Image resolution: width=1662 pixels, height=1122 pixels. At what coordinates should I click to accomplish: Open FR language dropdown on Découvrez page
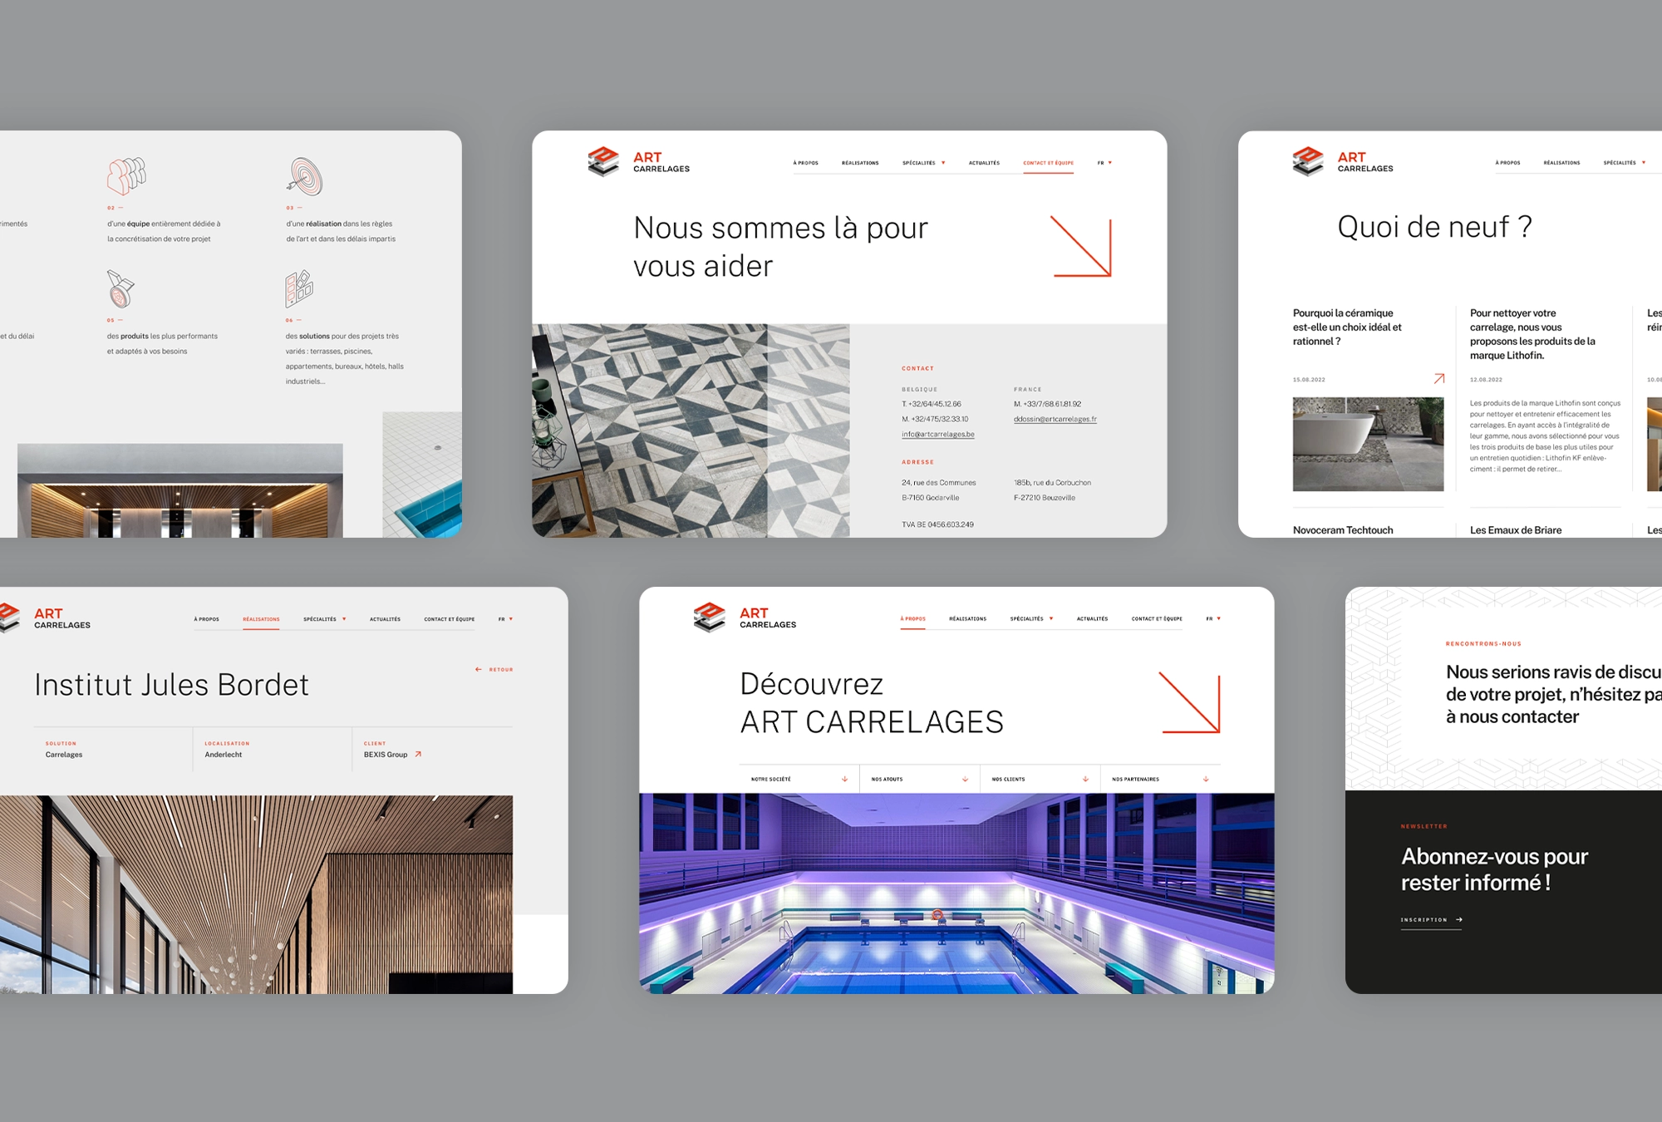pos(1213,618)
